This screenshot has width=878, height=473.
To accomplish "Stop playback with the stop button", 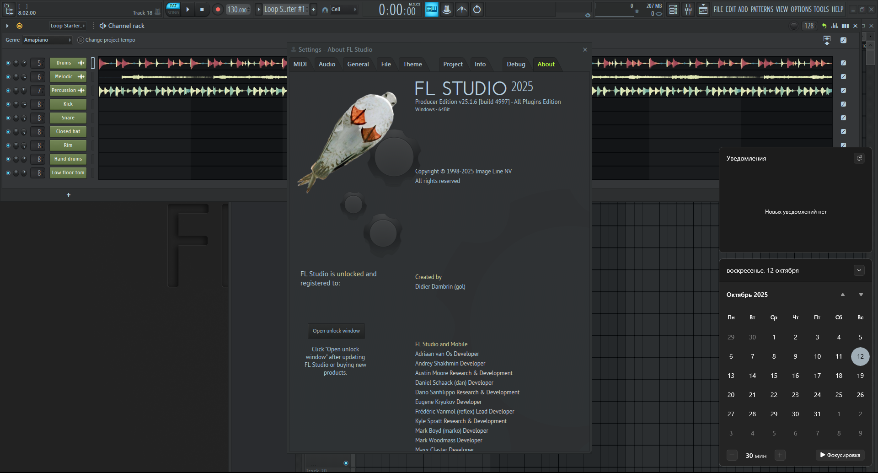I will pos(202,10).
